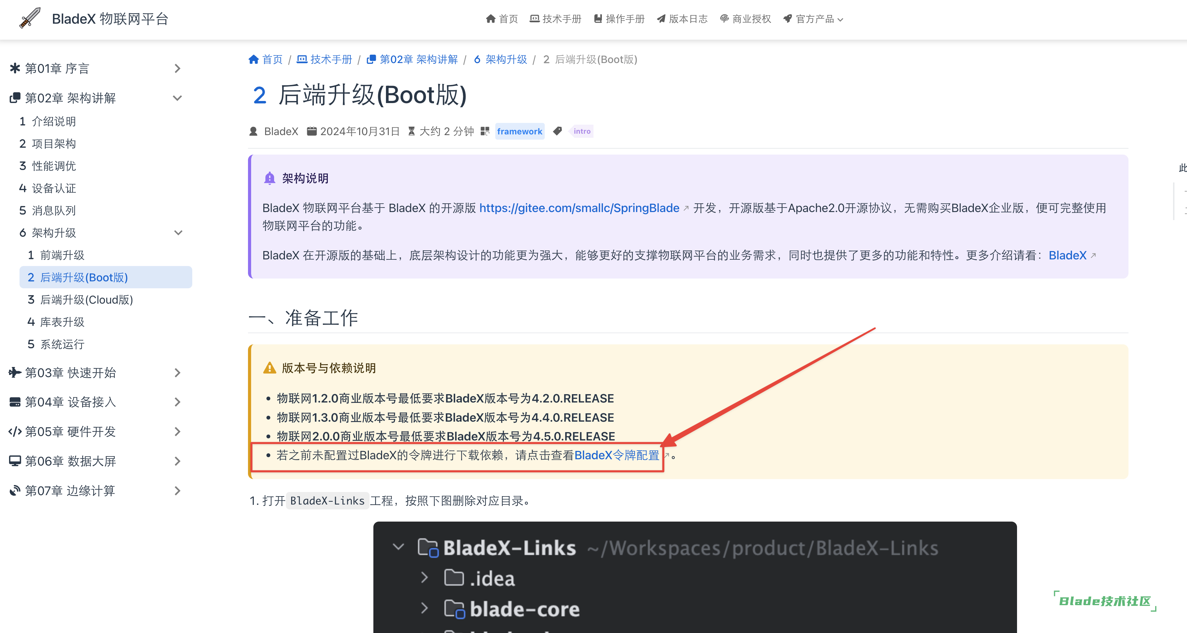The height and width of the screenshot is (633, 1187).
Task: Expand 第01章 序言 chevron
Action: (178, 69)
